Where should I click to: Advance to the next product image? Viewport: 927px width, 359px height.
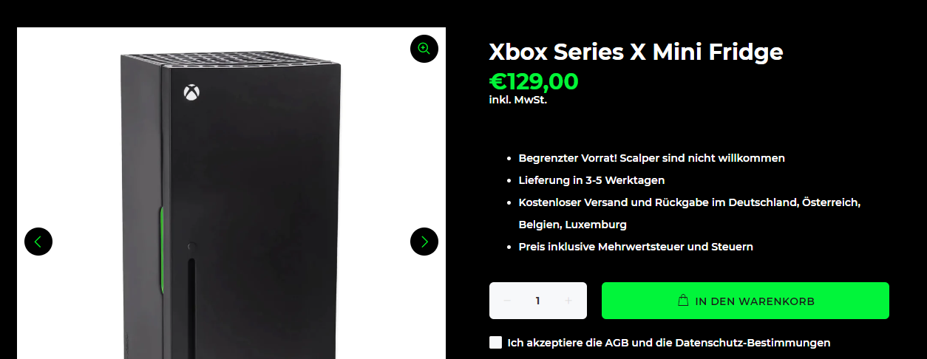point(424,242)
